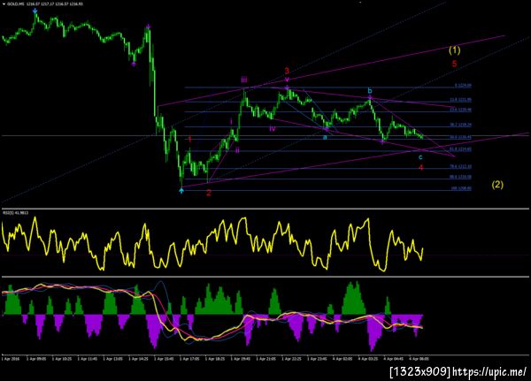Select the 38.2 Fibonacci level label

pos(460,125)
